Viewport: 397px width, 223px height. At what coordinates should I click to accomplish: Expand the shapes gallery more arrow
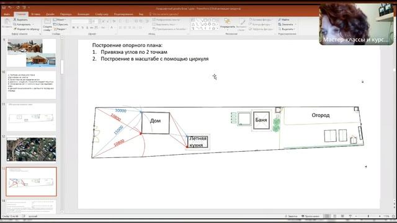(x=218, y=28)
